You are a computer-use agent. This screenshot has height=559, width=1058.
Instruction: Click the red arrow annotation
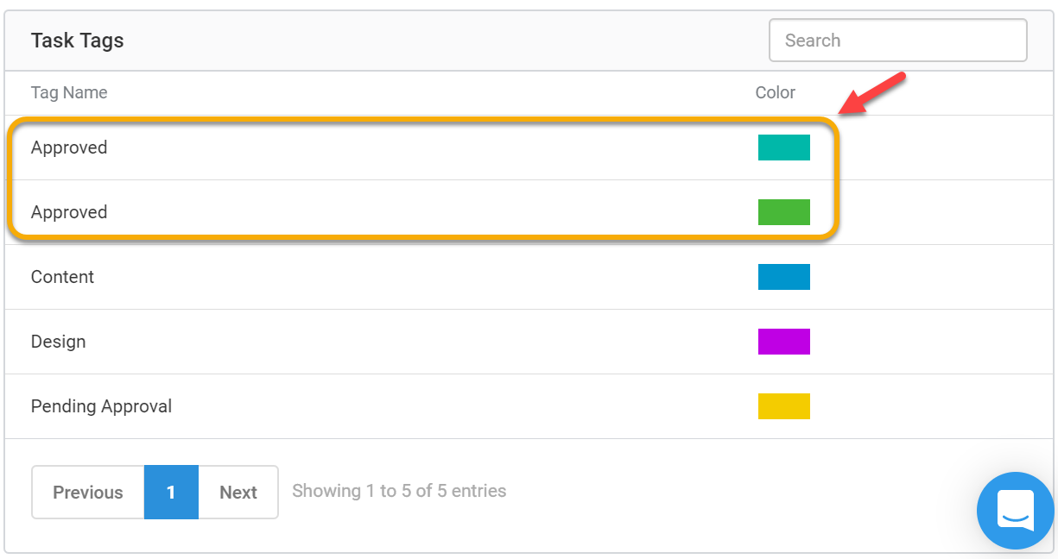point(872,93)
